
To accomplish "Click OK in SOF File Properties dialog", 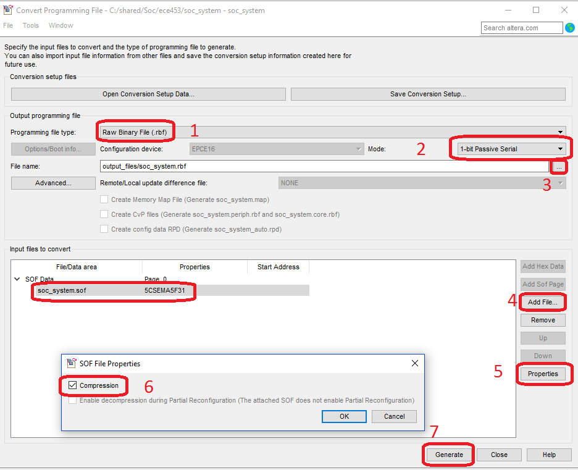I will [x=344, y=416].
